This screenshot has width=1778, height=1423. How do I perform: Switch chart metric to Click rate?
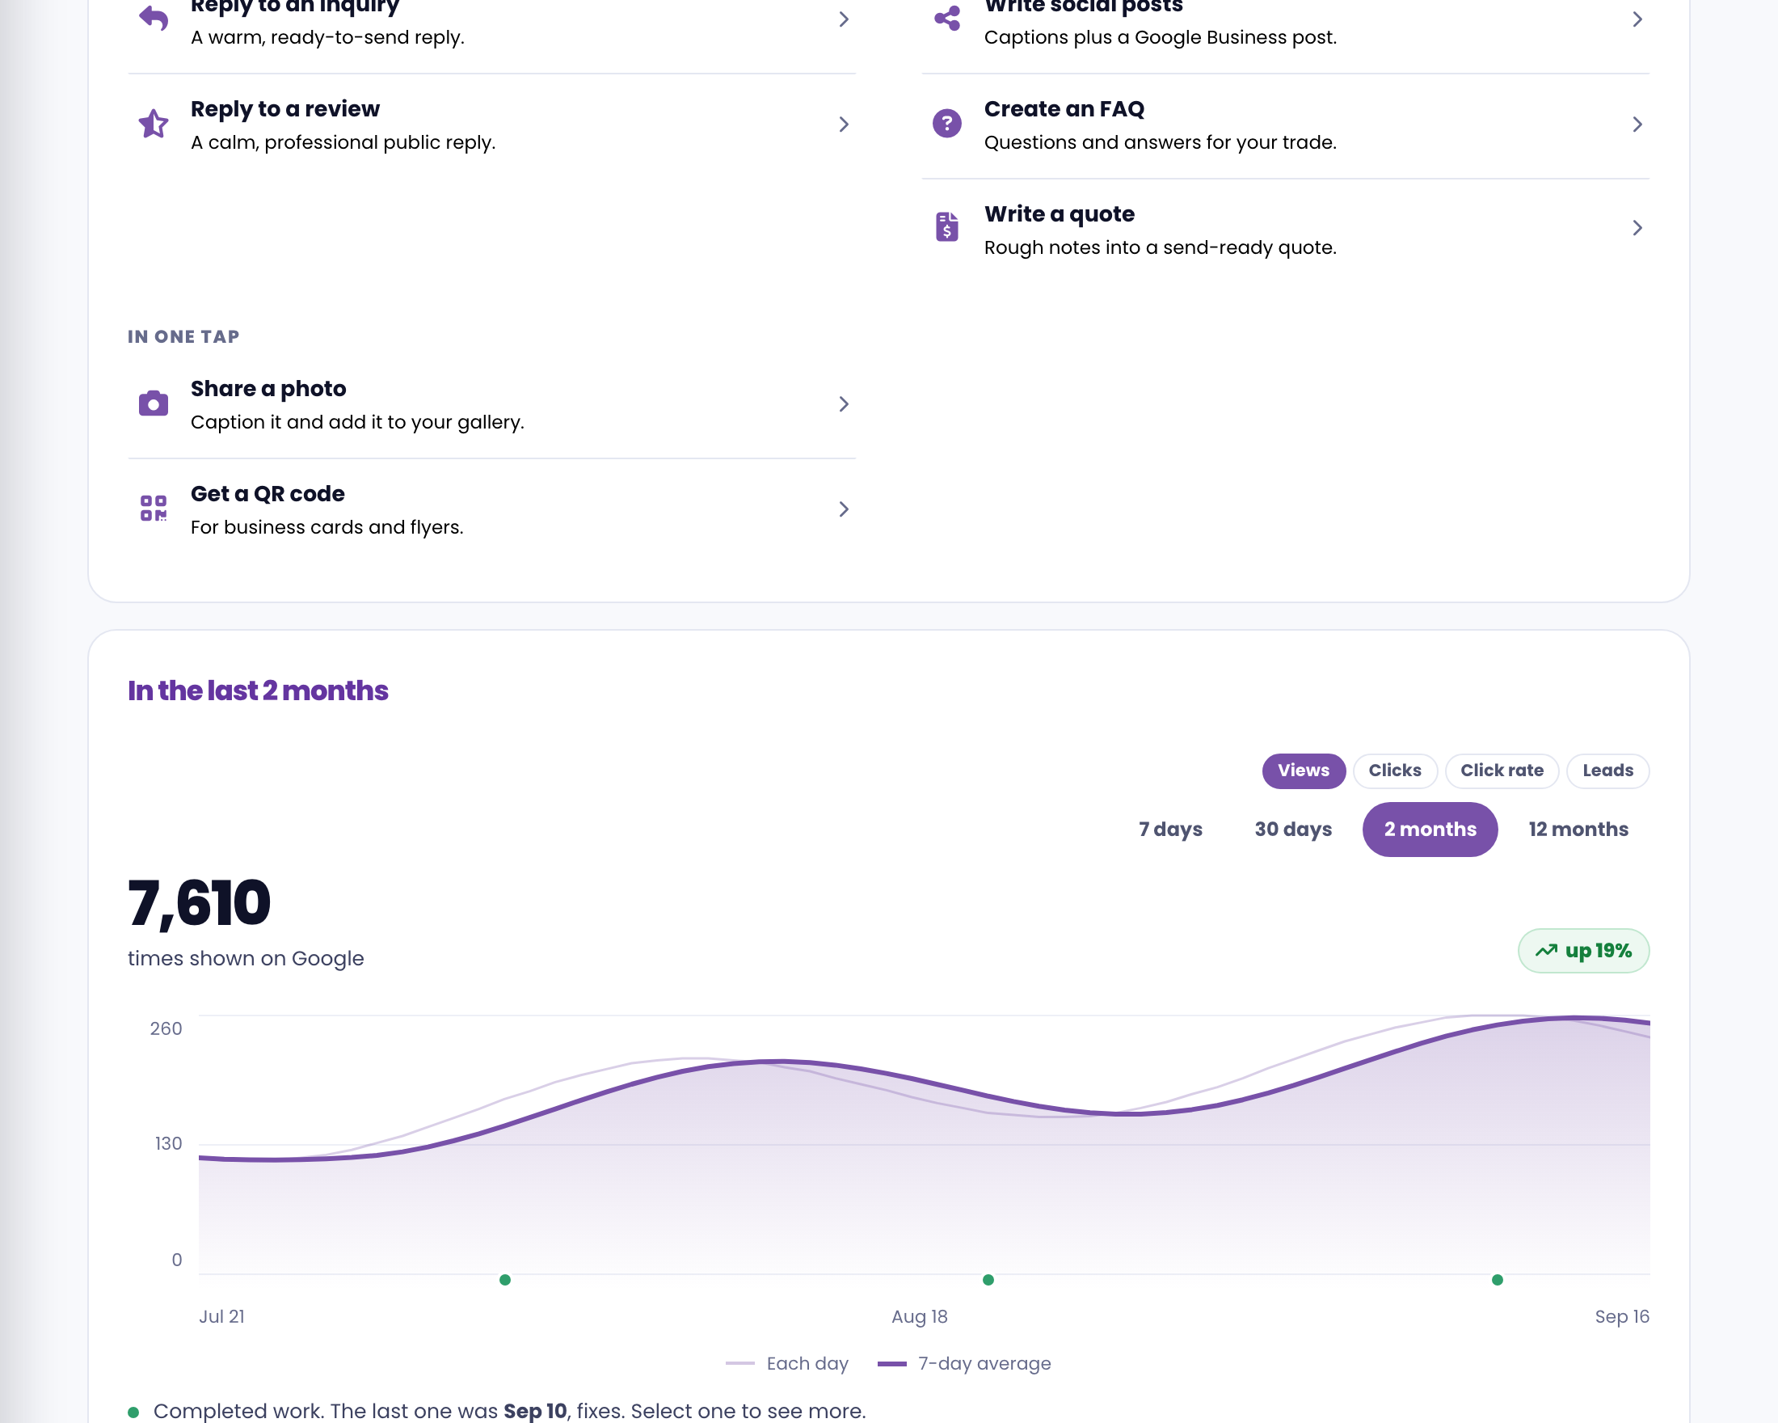coord(1501,771)
